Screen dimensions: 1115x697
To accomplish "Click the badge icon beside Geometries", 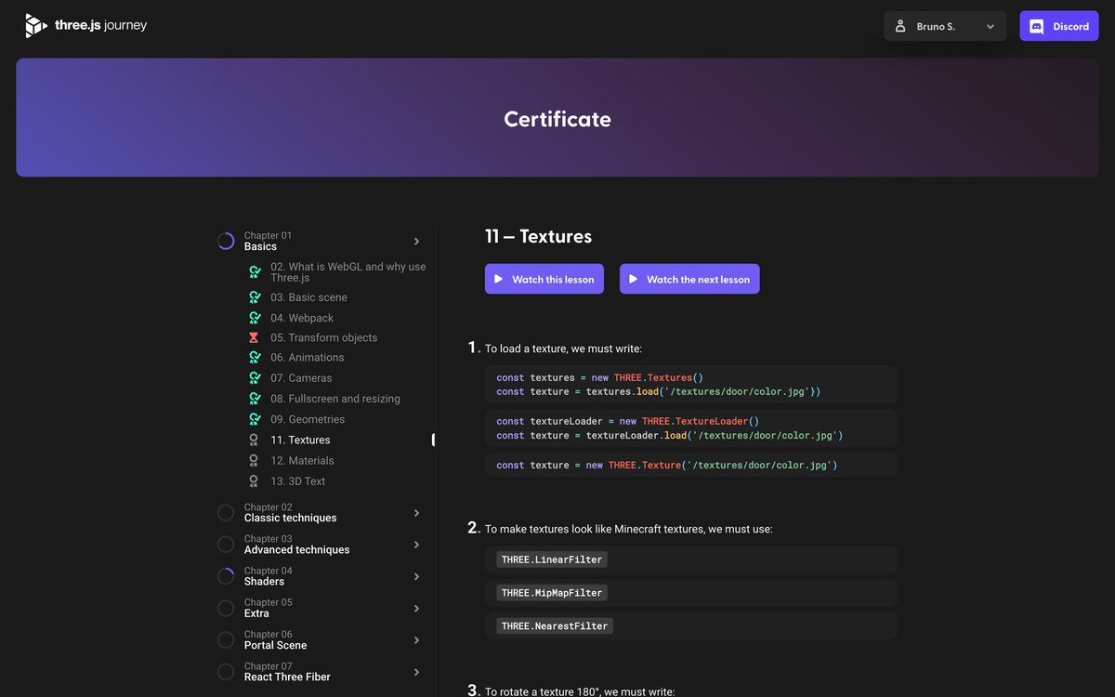I will click(255, 419).
